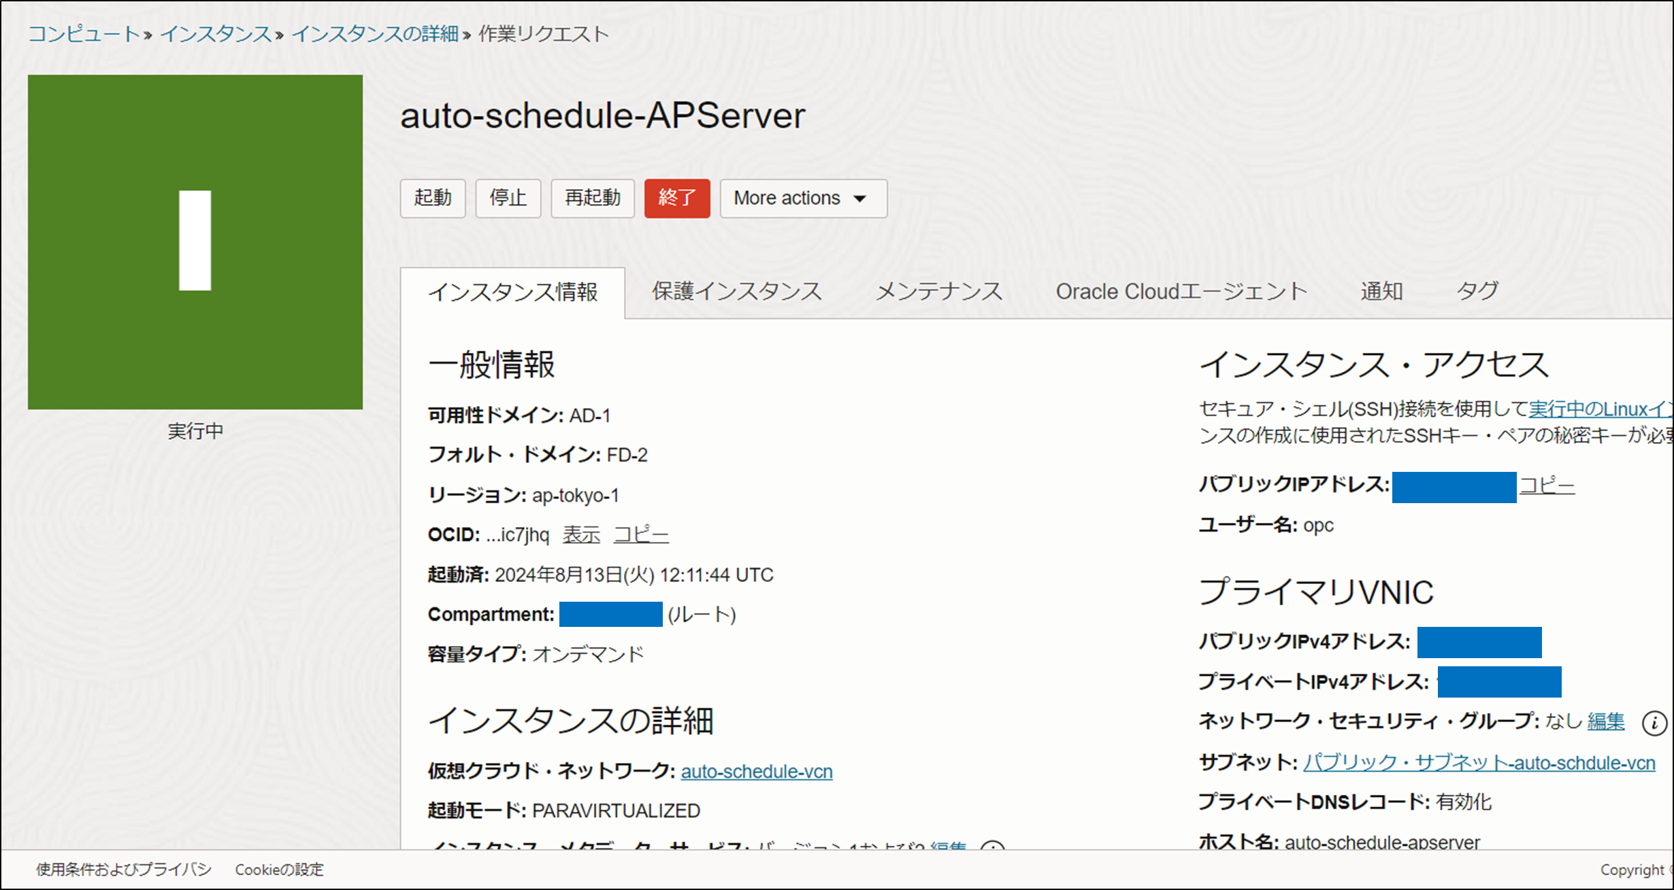1674x890 pixels.
Task: Open the public subnet auto-schdule-vcn link
Action: 1479,763
